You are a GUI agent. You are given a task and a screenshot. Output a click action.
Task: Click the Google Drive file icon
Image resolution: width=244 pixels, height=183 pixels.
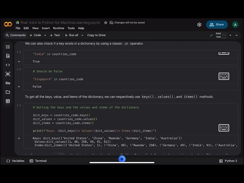coord(18,22)
